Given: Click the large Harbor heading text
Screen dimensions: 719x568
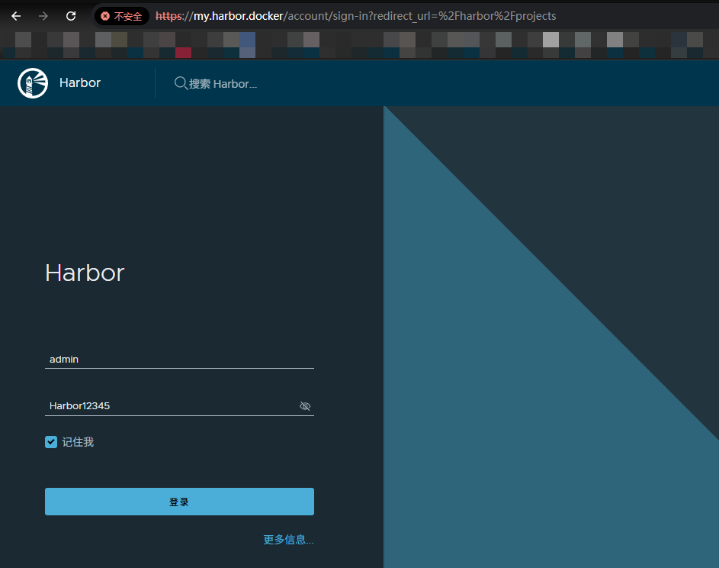Looking at the screenshot, I should tap(85, 273).
